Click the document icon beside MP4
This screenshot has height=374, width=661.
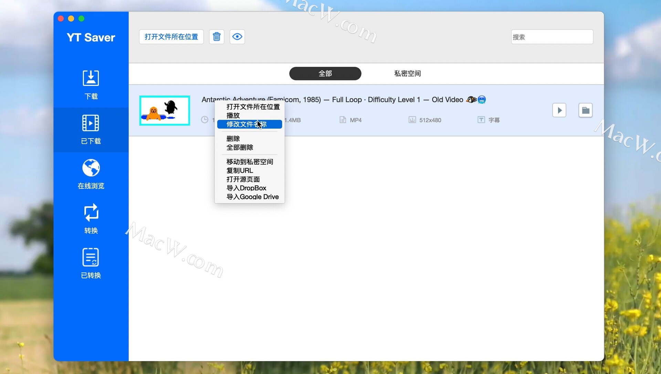tap(343, 120)
